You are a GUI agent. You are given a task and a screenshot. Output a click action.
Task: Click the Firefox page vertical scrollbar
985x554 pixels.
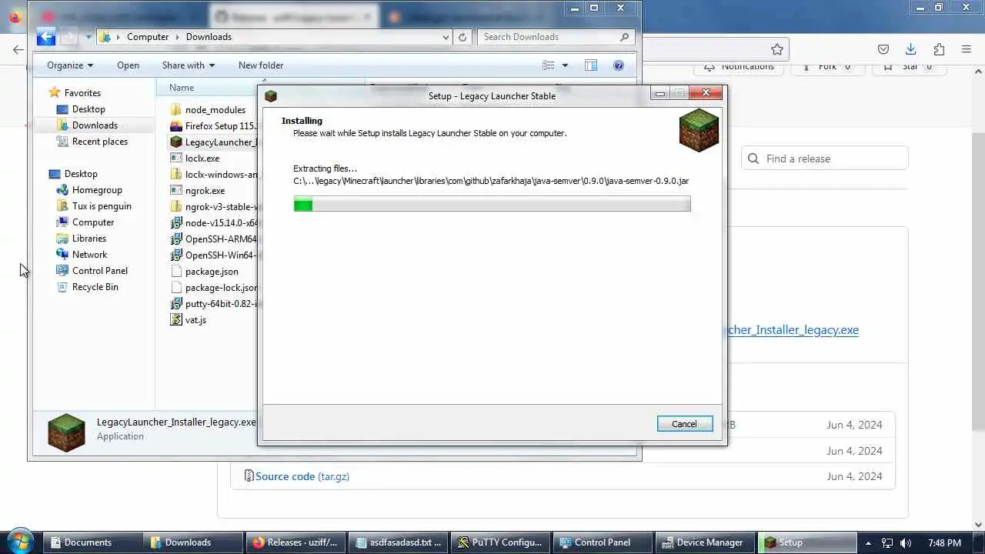tap(978, 281)
